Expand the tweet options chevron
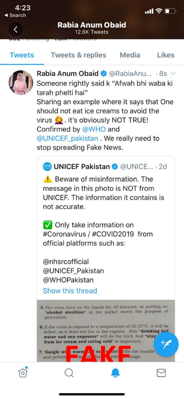Screen dimensions: 184x399 coord(173,74)
